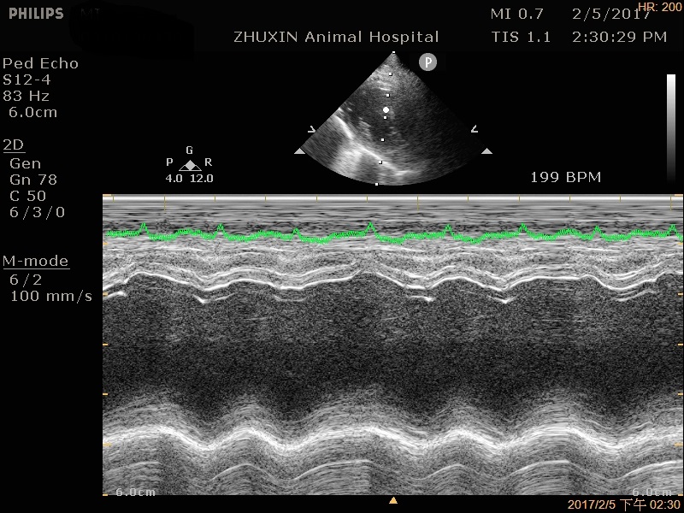
Task: Click the P-G-R frequency range triangle indicator
Action: 190,165
